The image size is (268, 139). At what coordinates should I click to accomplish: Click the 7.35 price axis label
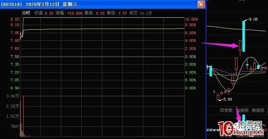pos(15,64)
